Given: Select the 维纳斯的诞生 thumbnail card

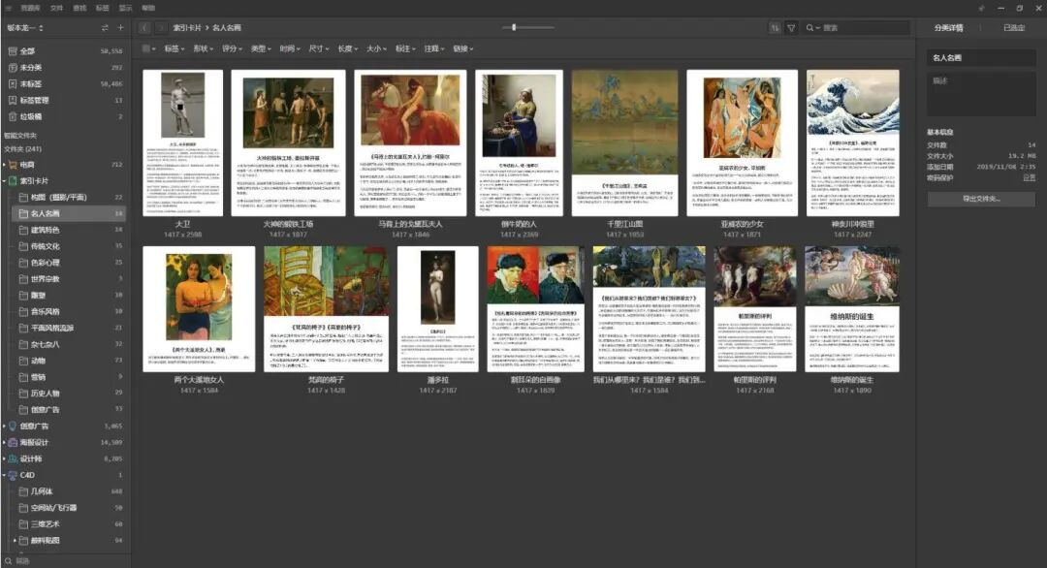Looking at the screenshot, I should click(x=852, y=309).
